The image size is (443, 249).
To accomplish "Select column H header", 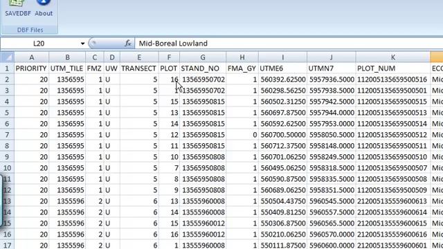I will pos(242,57).
